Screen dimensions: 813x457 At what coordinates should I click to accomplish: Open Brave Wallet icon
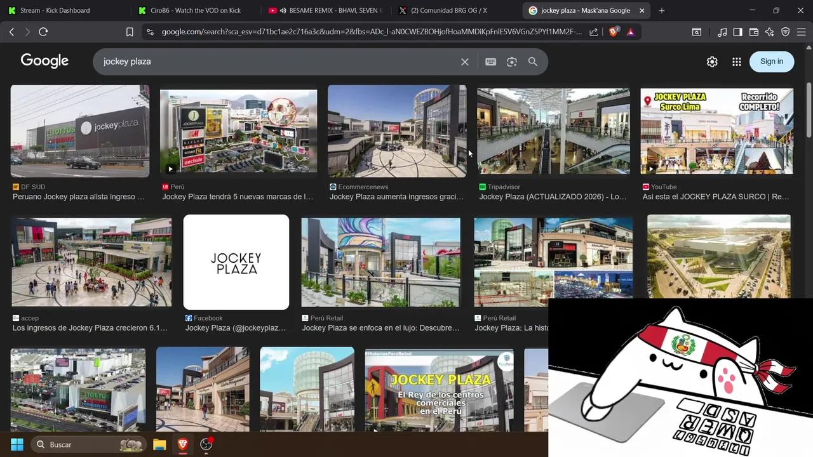tap(754, 32)
